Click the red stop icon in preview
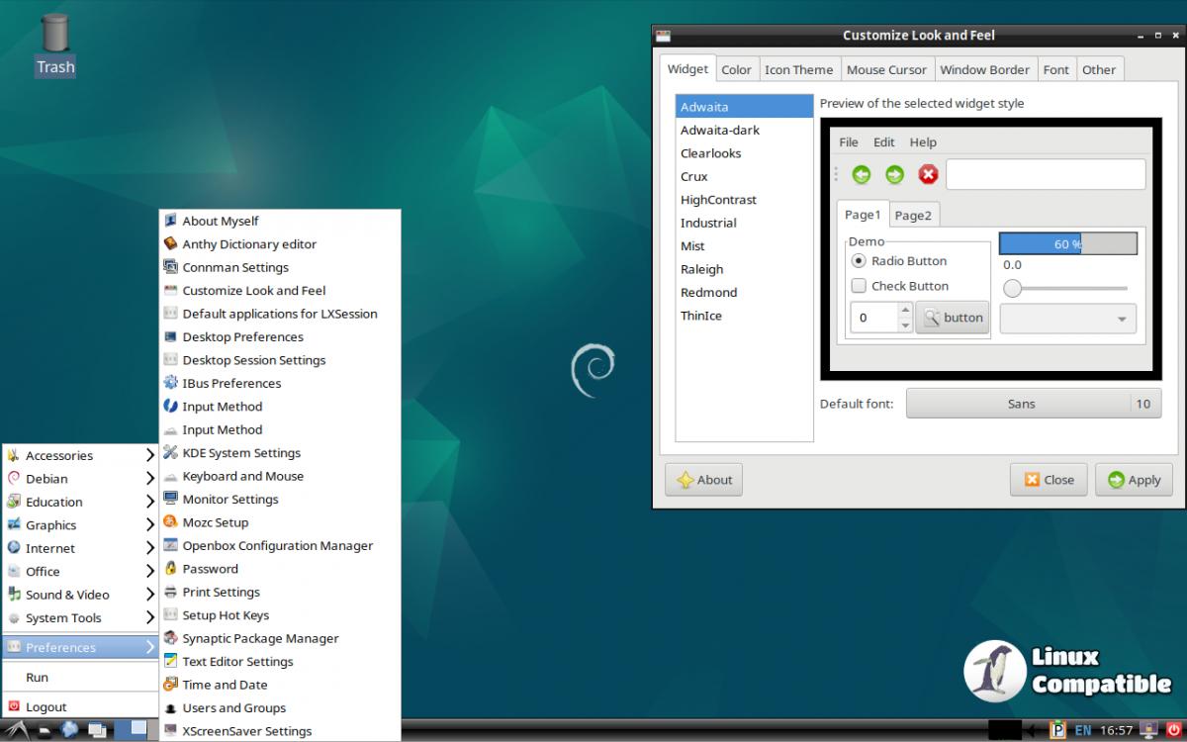1187x742 pixels. tap(928, 174)
